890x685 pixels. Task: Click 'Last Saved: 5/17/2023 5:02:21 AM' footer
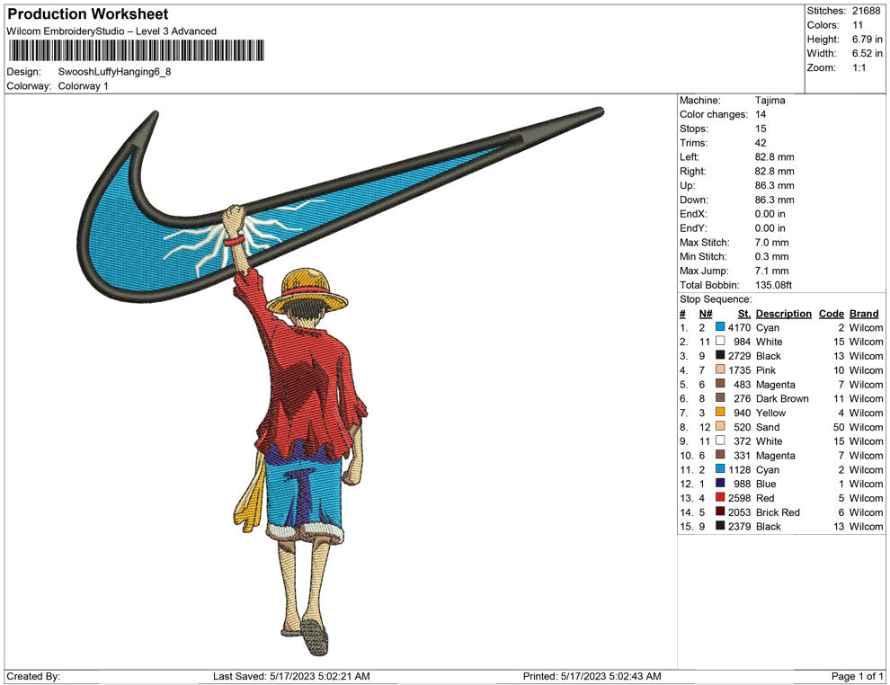click(x=292, y=676)
